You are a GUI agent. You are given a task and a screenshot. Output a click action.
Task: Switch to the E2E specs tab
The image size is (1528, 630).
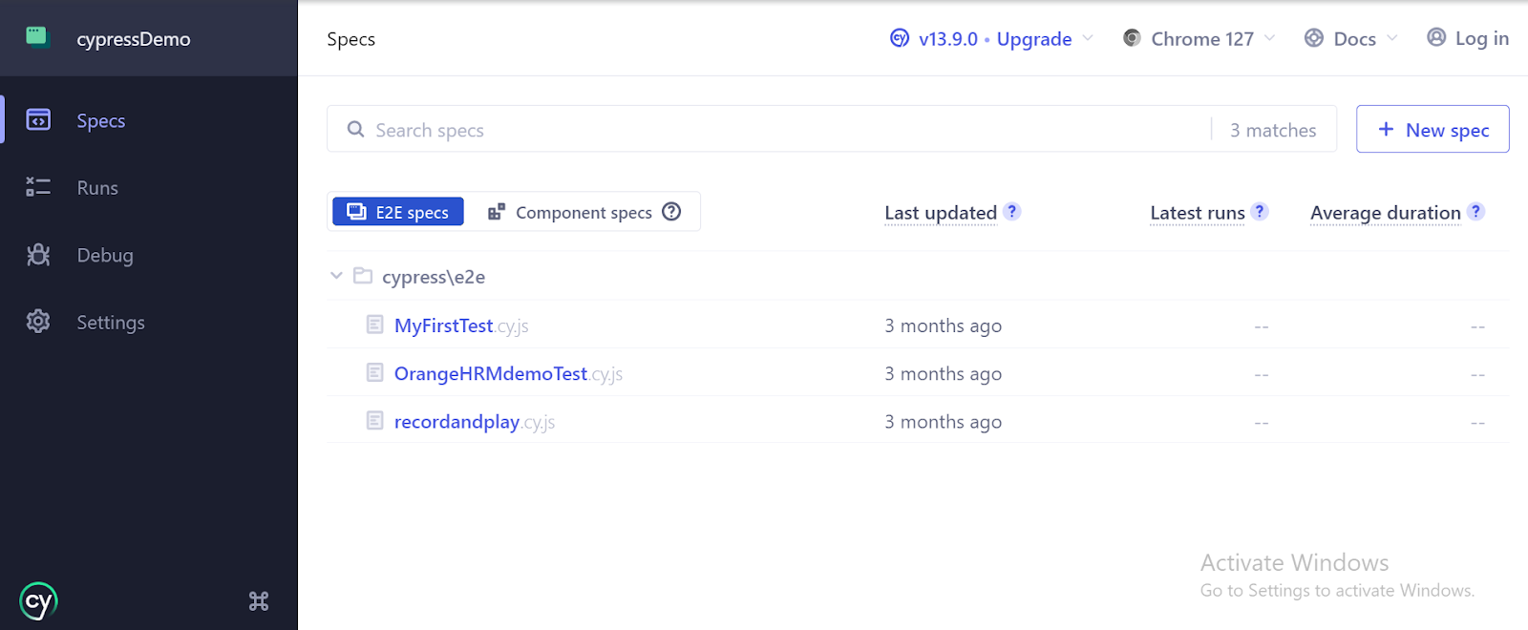click(398, 212)
